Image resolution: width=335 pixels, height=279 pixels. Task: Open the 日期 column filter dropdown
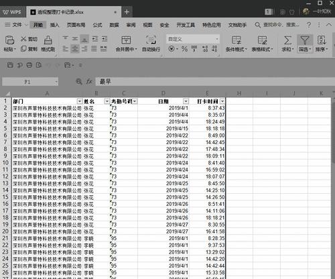click(186, 101)
